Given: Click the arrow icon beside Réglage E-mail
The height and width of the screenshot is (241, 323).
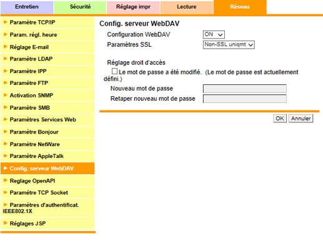Looking at the screenshot, I should [x=6, y=47].
